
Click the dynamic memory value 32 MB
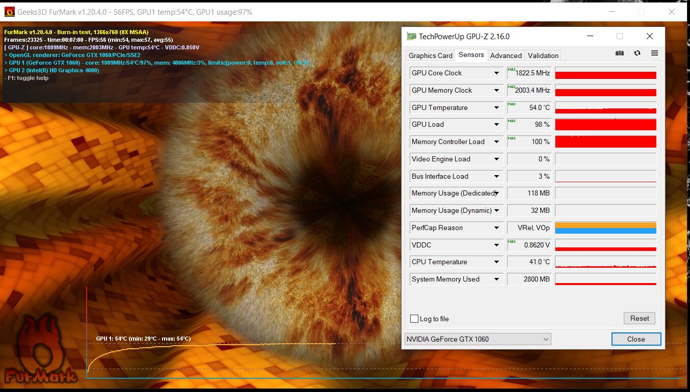(529, 210)
